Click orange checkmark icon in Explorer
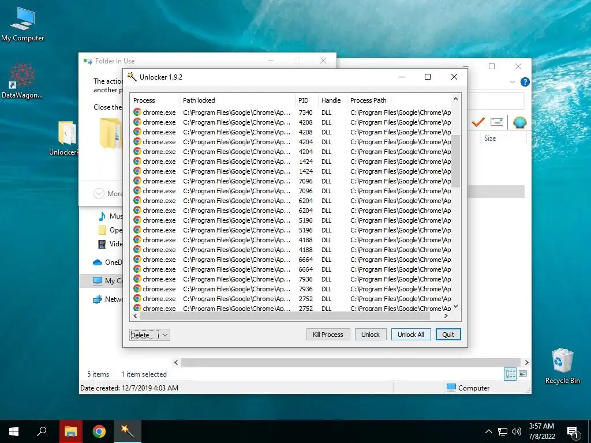 (478, 122)
